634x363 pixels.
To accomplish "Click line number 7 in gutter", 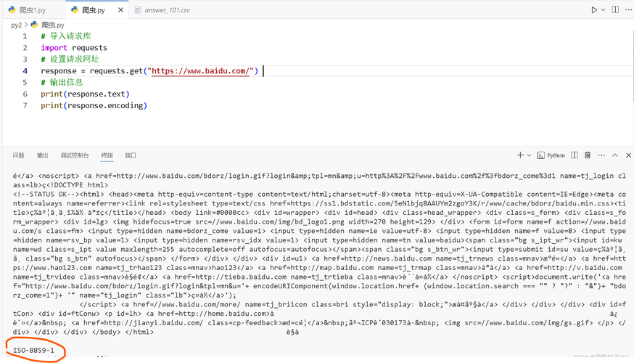I will pos(25,105).
